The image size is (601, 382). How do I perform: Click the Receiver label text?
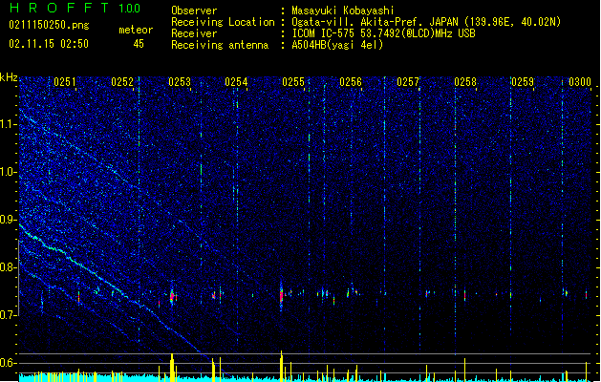tap(194, 33)
